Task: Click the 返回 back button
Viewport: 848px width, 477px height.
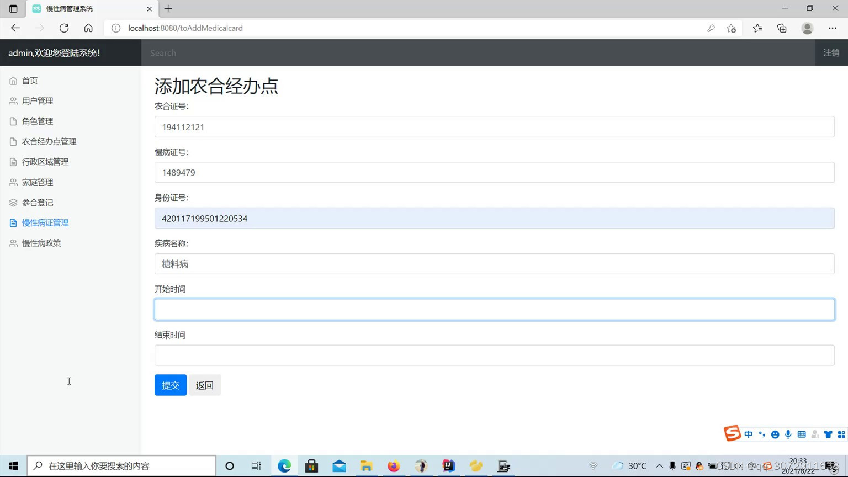Action: point(204,385)
